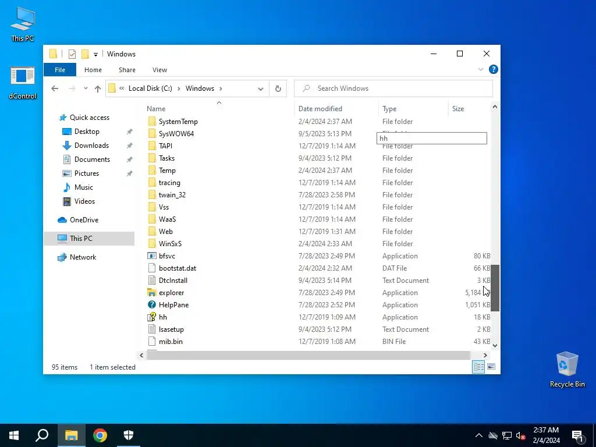Screen dimensions: 596x447
Task: Open Downloads in navigation pane
Action: click(91, 146)
